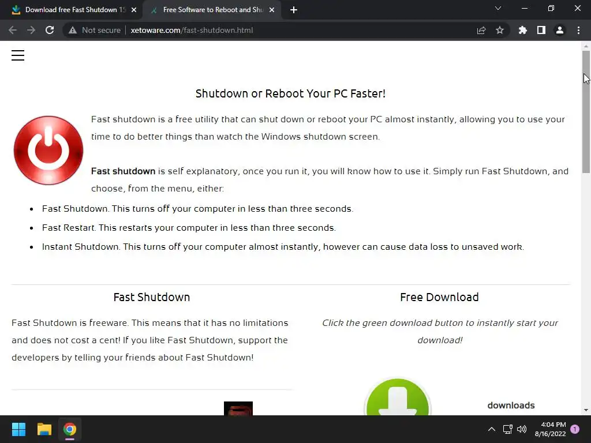Screen dimensions: 591x443
Task: Click the scrollbar down arrow
Action: (586, 410)
